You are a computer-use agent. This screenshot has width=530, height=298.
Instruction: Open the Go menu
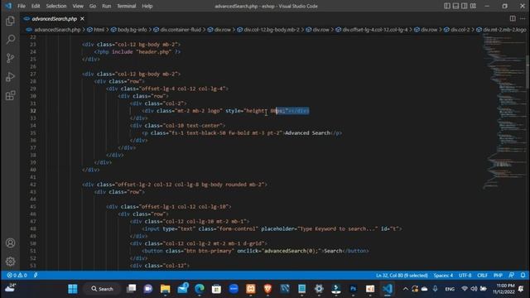point(93,6)
